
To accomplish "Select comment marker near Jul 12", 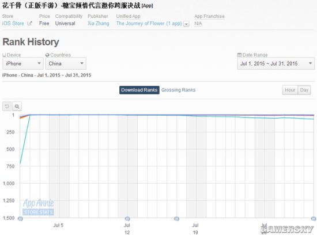I will click(127, 219).
